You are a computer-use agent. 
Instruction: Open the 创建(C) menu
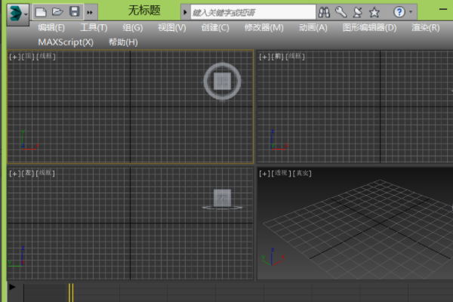coord(215,28)
